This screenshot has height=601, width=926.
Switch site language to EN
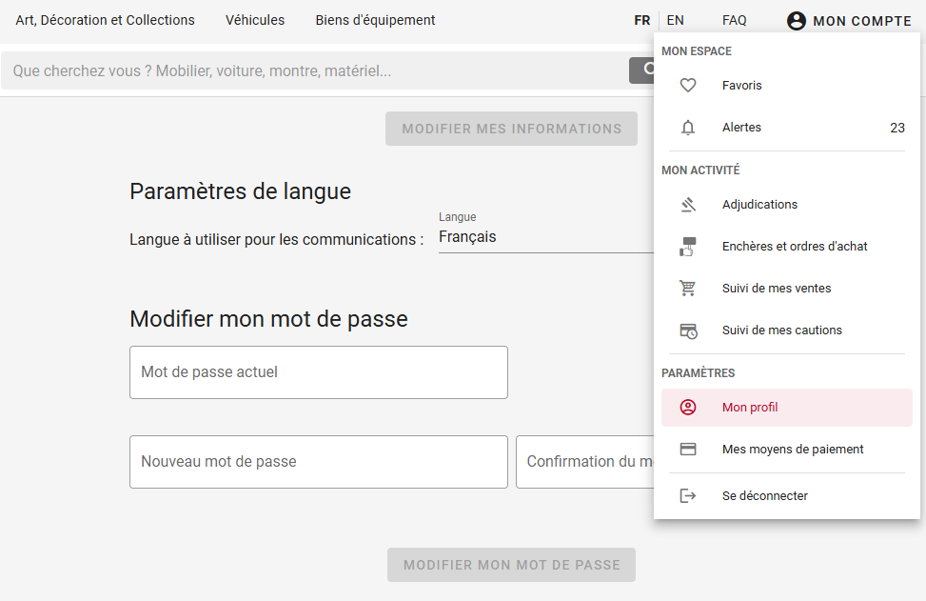(x=675, y=20)
